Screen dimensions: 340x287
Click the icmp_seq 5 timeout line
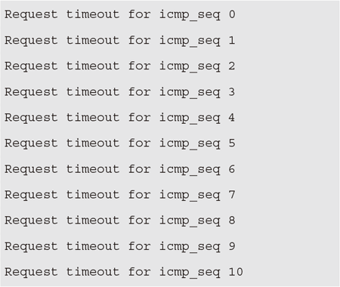(x=120, y=143)
